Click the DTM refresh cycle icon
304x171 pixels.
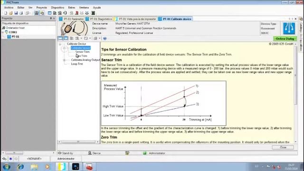[x=86, y=38]
